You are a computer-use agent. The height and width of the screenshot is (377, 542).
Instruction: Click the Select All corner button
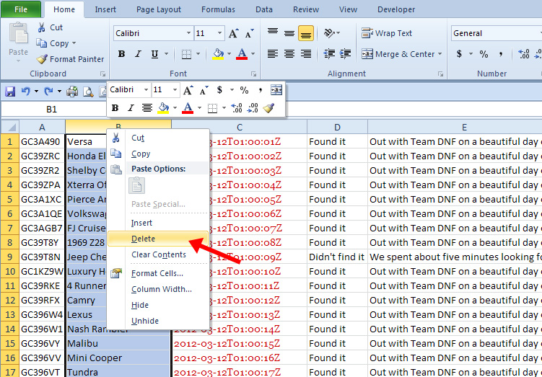point(10,127)
